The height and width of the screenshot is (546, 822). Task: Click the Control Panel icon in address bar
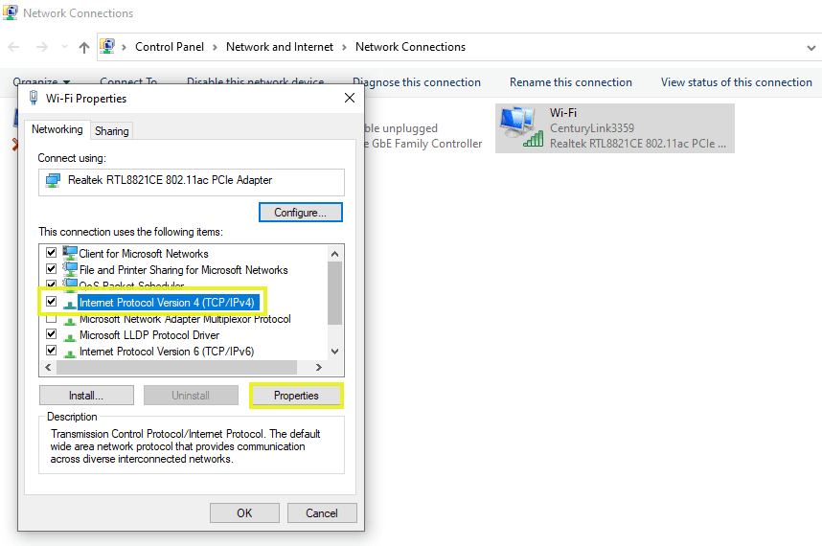tap(107, 47)
